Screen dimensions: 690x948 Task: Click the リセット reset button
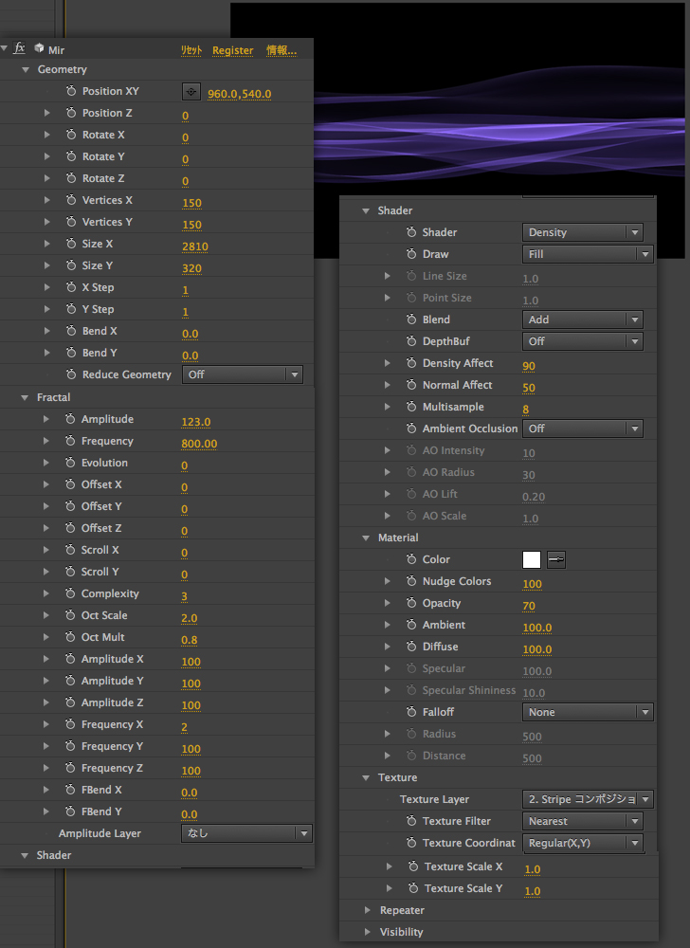tap(191, 50)
